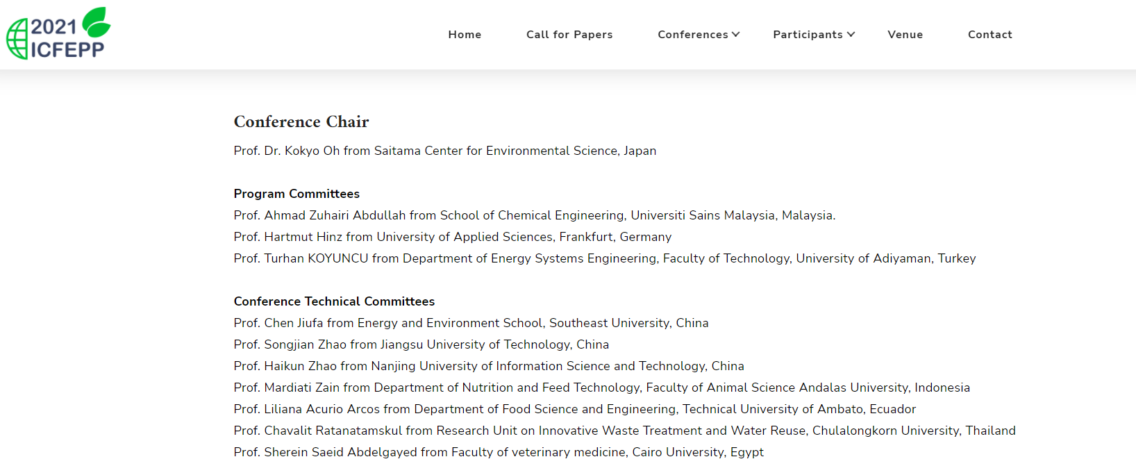The height and width of the screenshot is (466, 1136).
Task: Click the Prof. Turhan KOYUNCU entry
Action: (x=605, y=258)
